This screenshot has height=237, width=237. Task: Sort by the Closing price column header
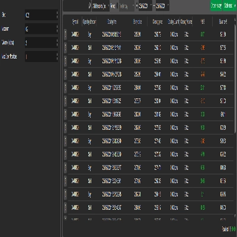pyautogui.click(x=158, y=21)
